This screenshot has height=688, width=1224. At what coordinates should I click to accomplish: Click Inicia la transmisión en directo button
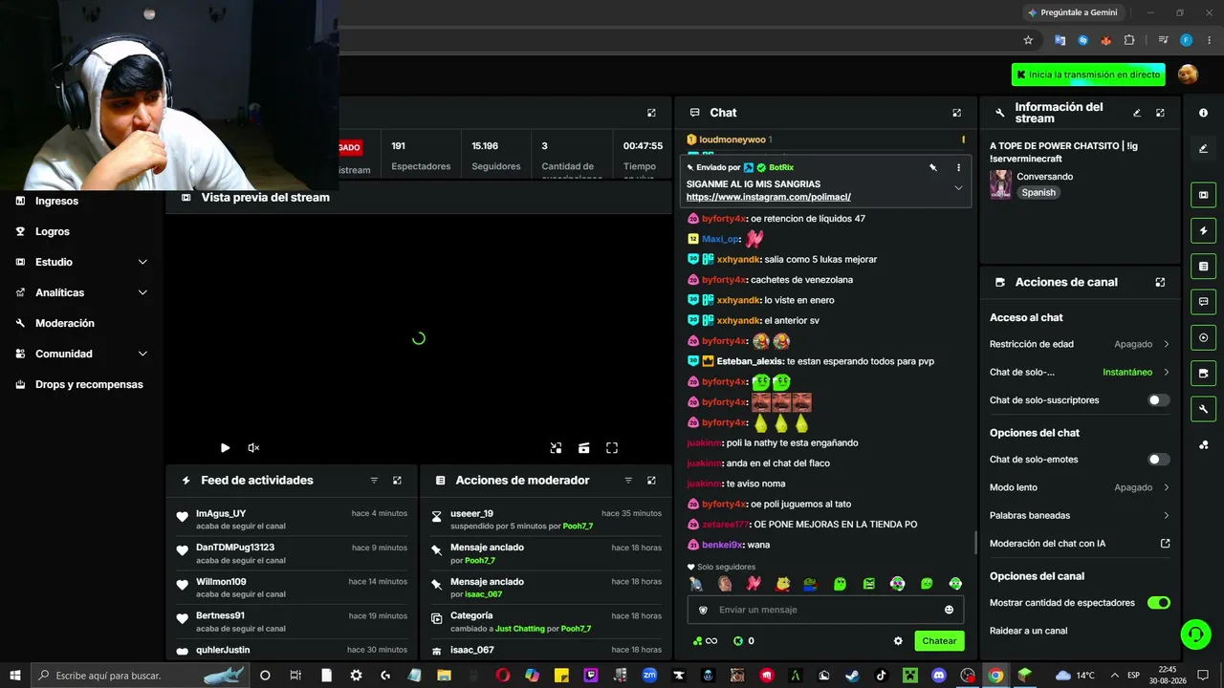(x=1088, y=75)
